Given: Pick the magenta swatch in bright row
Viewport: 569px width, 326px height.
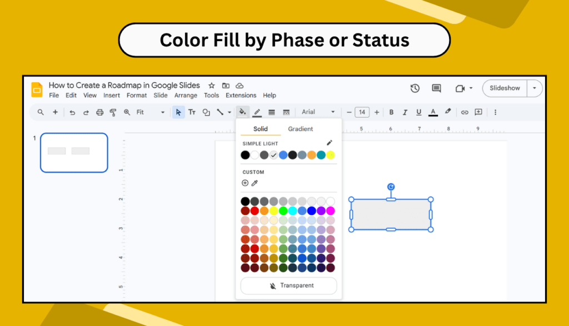Looking at the screenshot, I should pyautogui.click(x=330, y=210).
